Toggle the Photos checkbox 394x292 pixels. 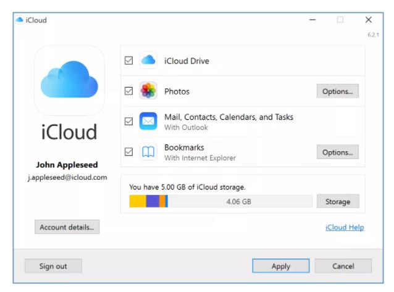coord(128,91)
